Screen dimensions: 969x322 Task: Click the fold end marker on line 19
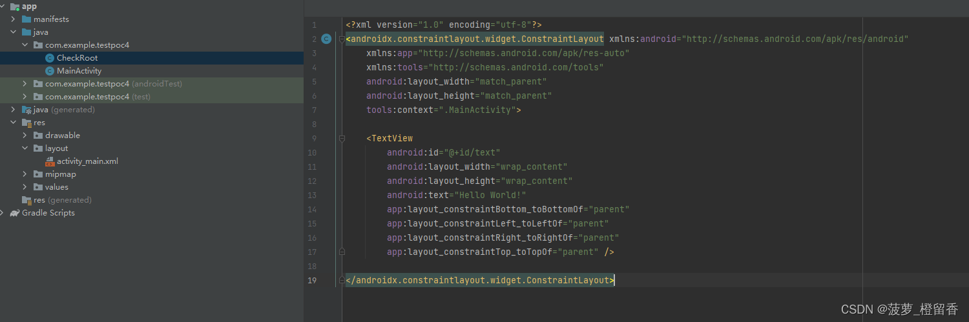click(x=342, y=280)
